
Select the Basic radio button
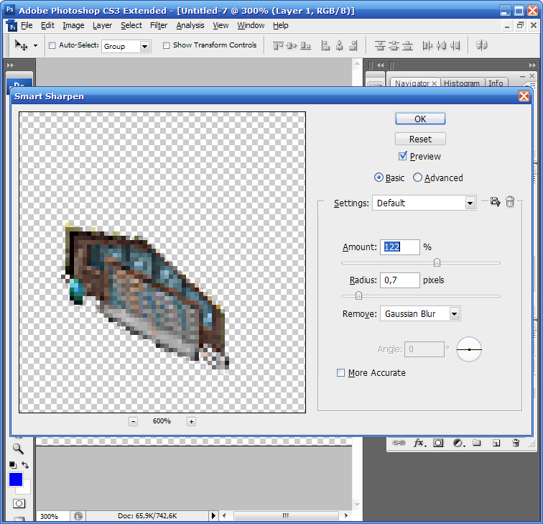[x=379, y=178]
